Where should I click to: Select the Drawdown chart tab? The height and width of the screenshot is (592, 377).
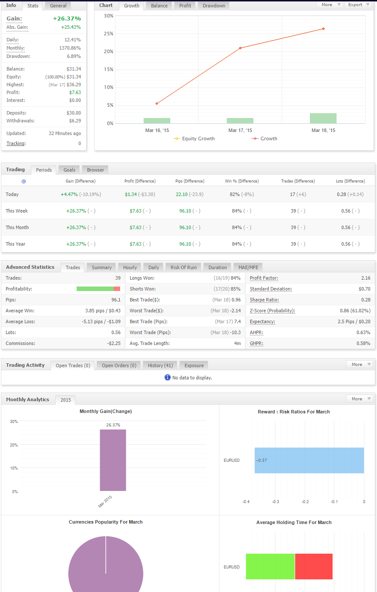point(214,6)
